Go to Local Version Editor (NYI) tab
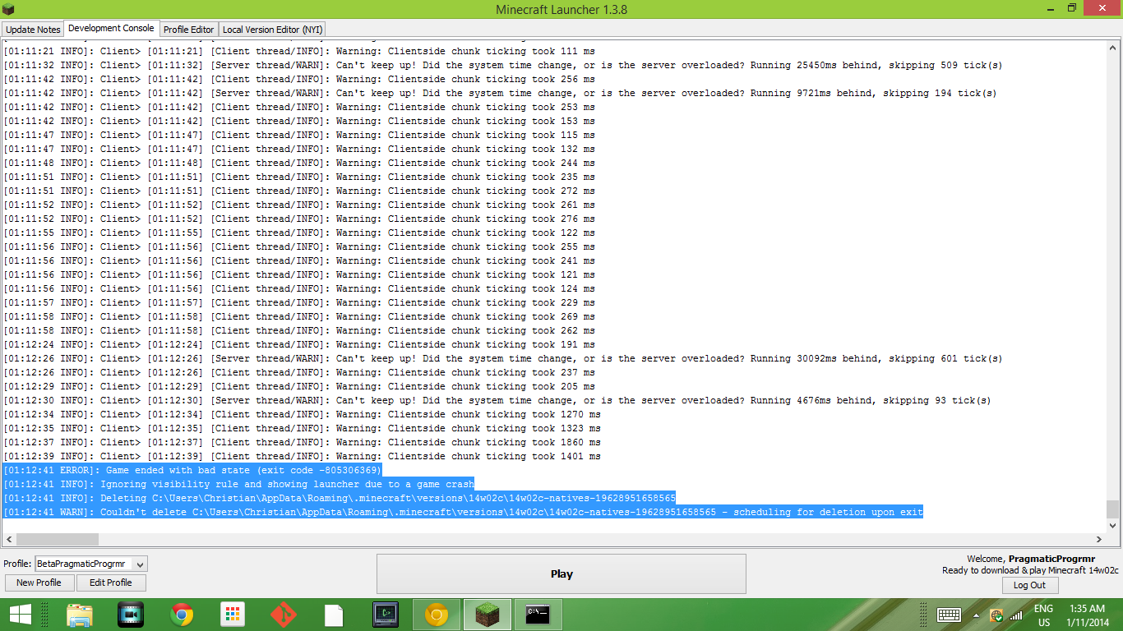This screenshot has width=1123, height=631. 273,30
